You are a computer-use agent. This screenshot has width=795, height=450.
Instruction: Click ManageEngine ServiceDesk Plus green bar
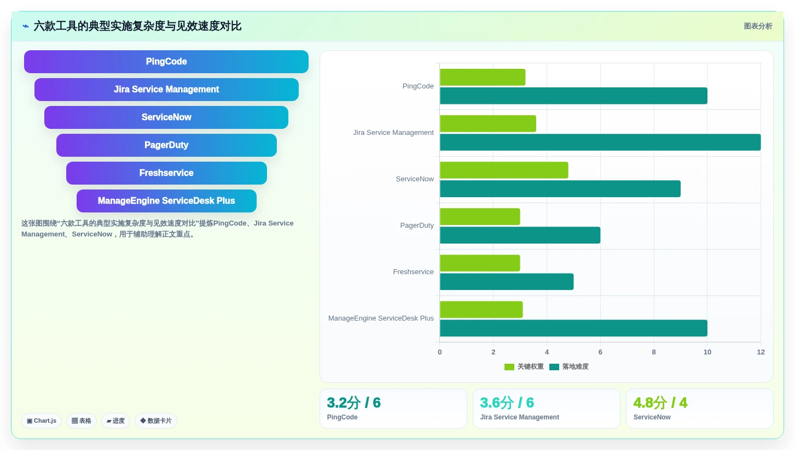coord(481,309)
